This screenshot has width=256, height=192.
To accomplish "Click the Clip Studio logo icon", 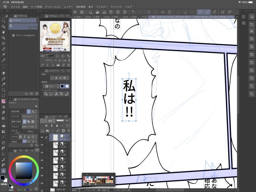I will coord(5,7).
